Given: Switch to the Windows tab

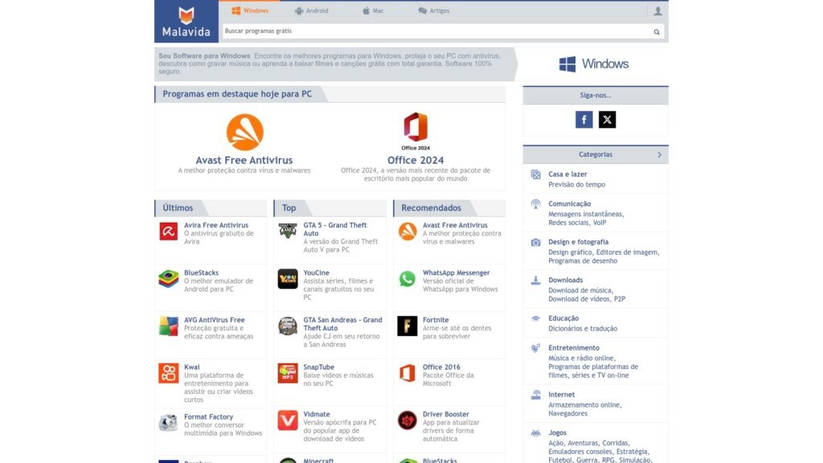Looking at the screenshot, I should point(250,10).
